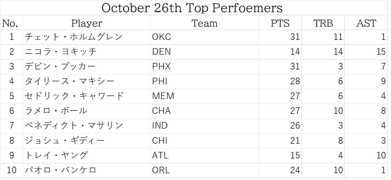Click the ニコラ・ヨキッチ player cell
The image size is (391, 180).
(x=61, y=52)
